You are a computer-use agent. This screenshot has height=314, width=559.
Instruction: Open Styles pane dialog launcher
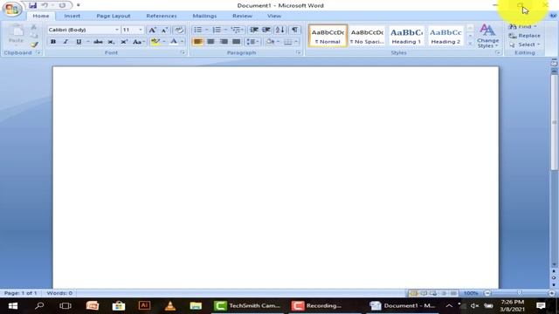498,52
